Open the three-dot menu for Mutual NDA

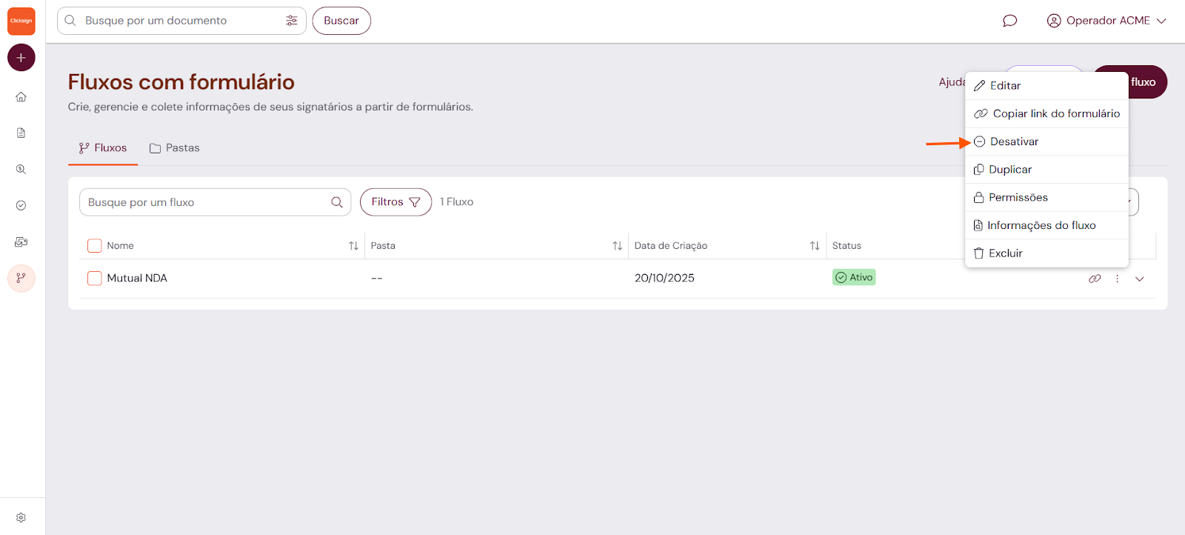tap(1117, 279)
